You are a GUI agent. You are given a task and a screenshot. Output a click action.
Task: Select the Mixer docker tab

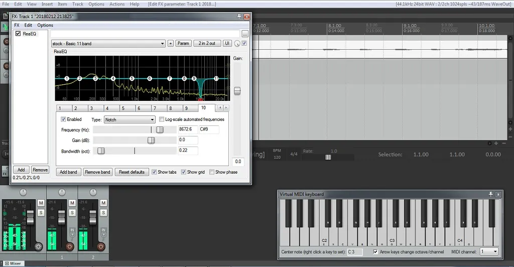click(13, 263)
